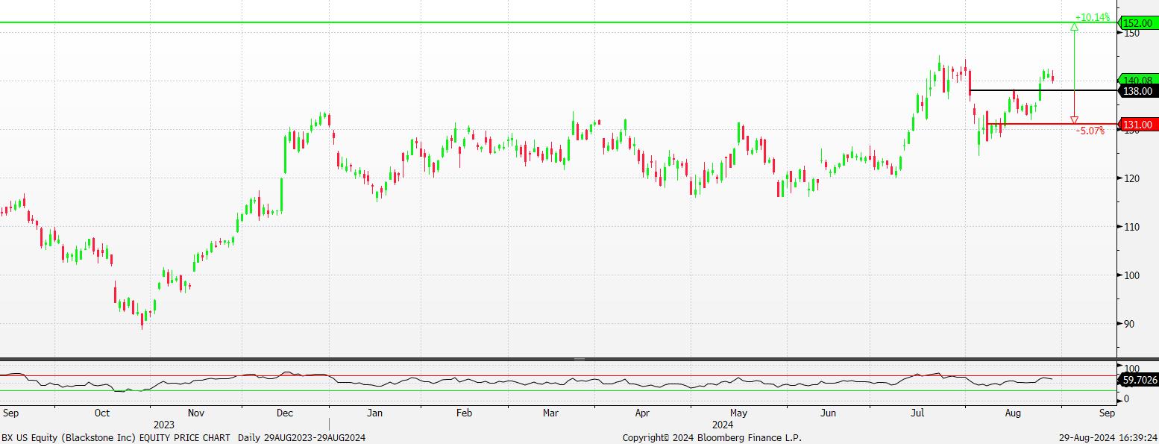Viewport: 1159px width, 444px height.
Task: Select the black horizontal line at 138
Action: coord(1044,90)
